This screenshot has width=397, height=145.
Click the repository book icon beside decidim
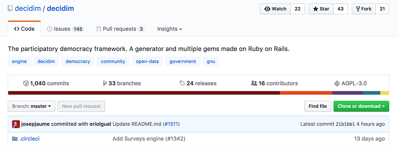(10, 9)
